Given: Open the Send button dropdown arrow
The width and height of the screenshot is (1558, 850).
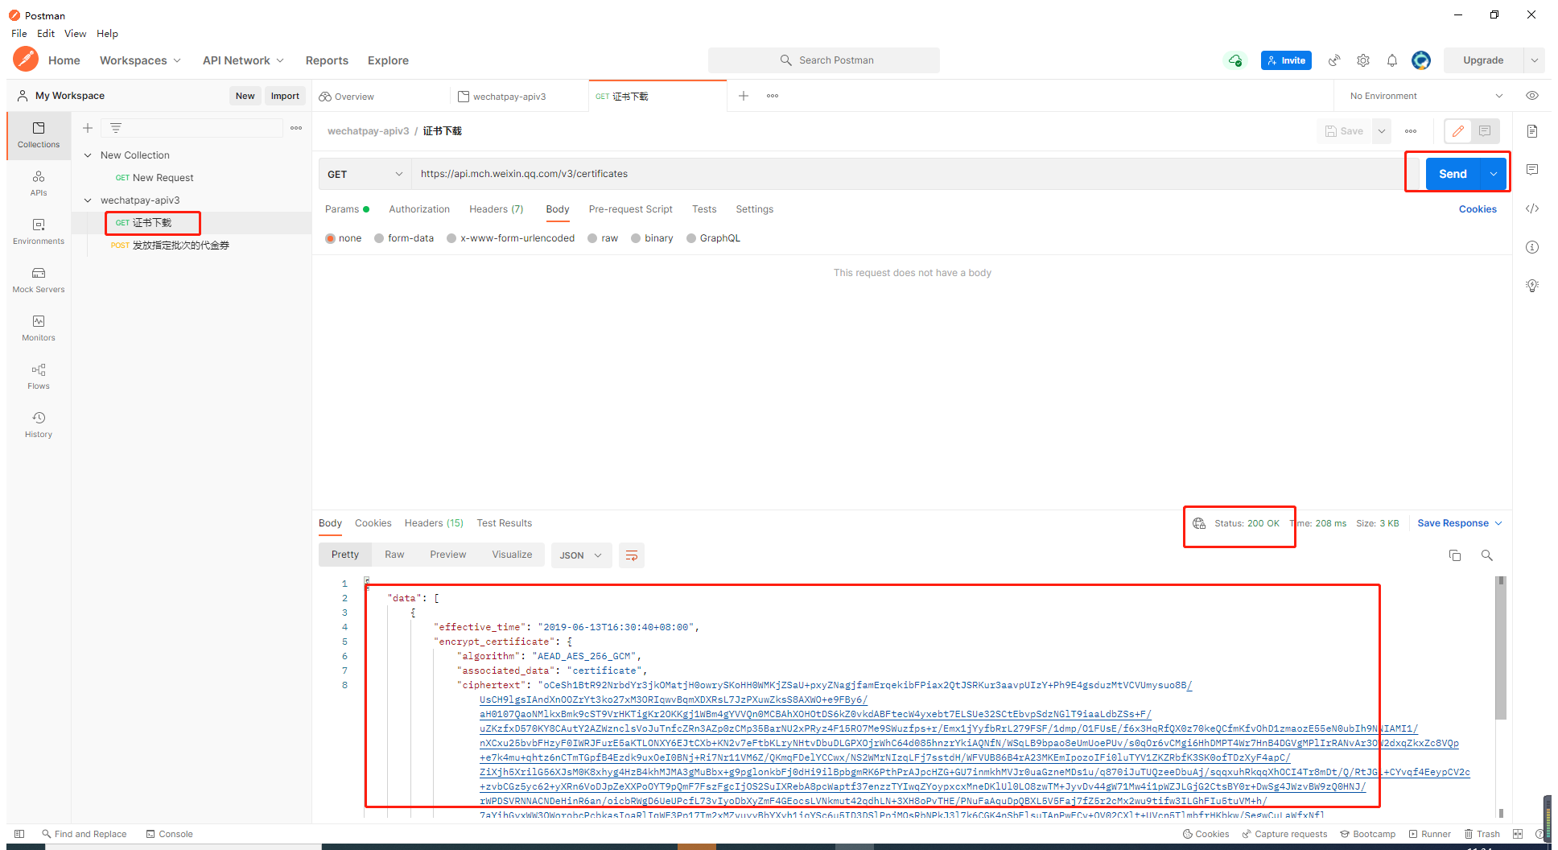Looking at the screenshot, I should [x=1494, y=174].
